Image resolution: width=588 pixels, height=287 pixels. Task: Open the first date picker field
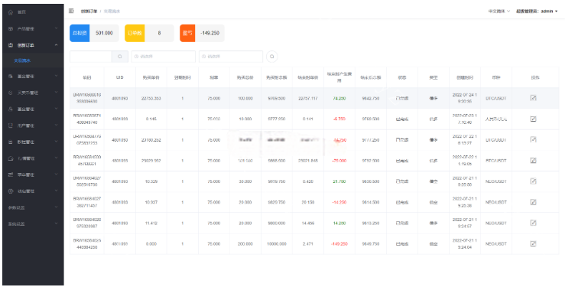click(164, 57)
